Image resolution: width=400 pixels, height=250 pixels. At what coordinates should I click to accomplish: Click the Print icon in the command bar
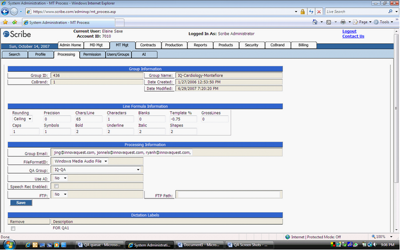tap(343, 22)
